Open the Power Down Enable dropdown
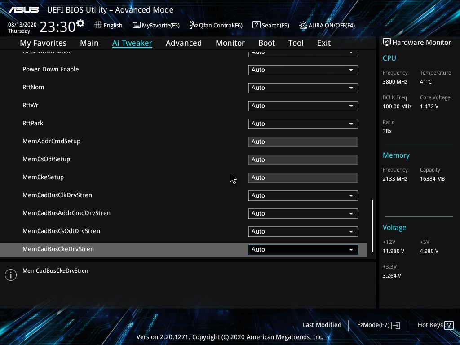Screen dimensions: 460x345 pos(303,70)
